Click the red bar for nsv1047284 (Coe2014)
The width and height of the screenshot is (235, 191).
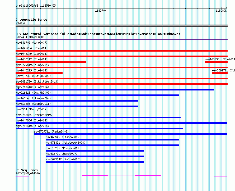pos(121,51)
